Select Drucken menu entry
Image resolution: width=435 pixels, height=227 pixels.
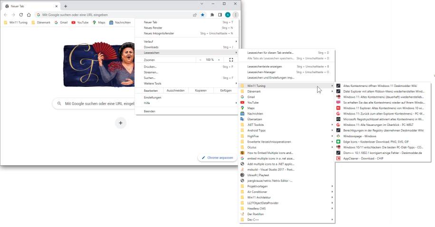point(188,67)
